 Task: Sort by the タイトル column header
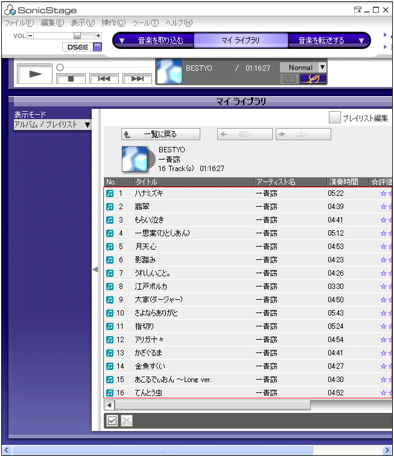point(194,182)
